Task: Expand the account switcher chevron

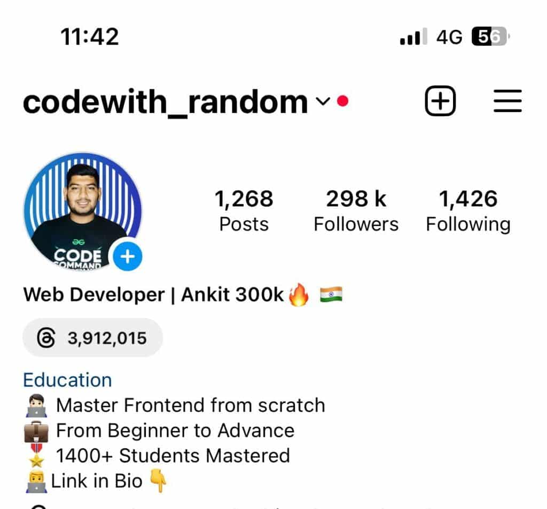Action: pos(323,101)
